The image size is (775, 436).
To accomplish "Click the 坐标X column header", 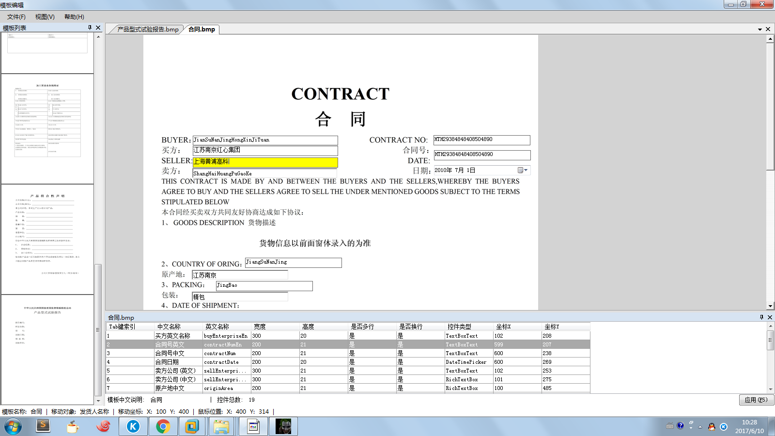I will [x=517, y=327].
